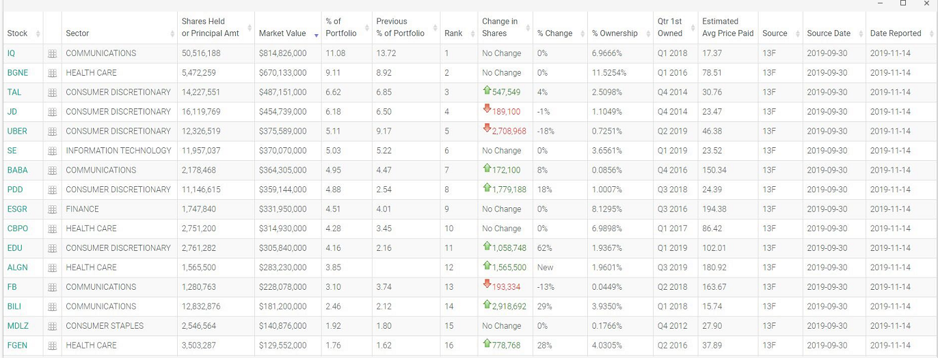938x358 pixels.
Task: Open the grid icon in the UBER row
Action: [52, 131]
